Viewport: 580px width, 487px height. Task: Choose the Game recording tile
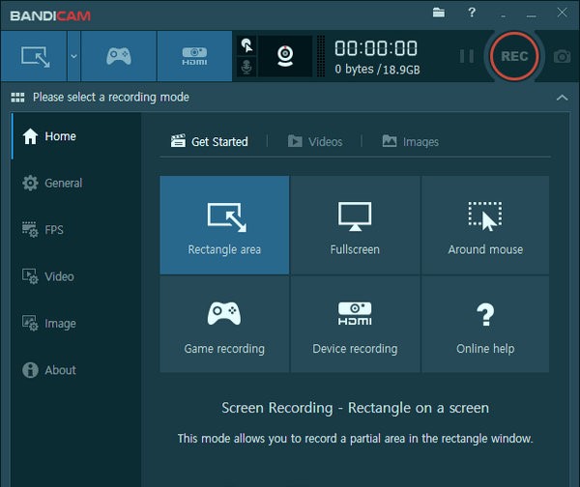(224, 325)
